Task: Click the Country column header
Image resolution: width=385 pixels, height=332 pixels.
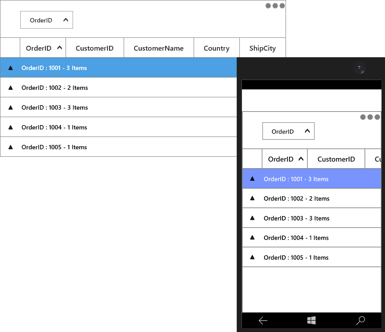Action: coord(216,48)
